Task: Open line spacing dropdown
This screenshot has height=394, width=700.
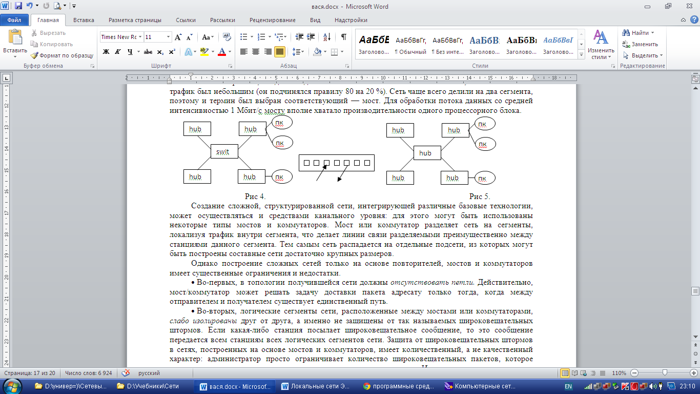Action: [x=299, y=52]
